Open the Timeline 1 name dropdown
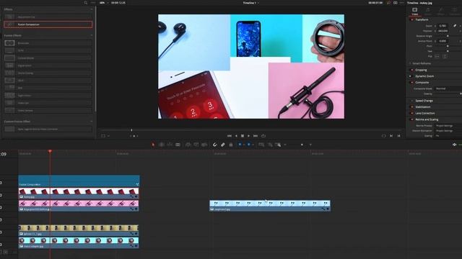462x259 pixels. (250, 3)
